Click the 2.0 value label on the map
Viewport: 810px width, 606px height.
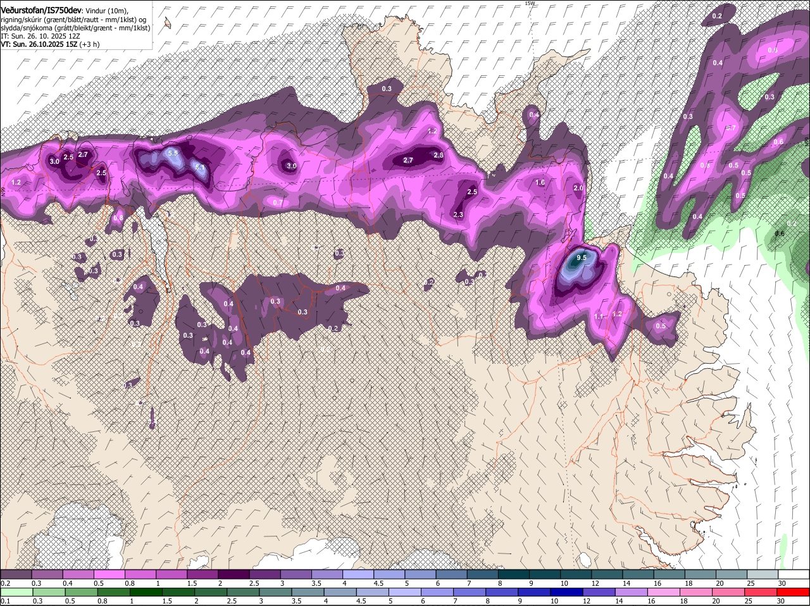point(578,188)
